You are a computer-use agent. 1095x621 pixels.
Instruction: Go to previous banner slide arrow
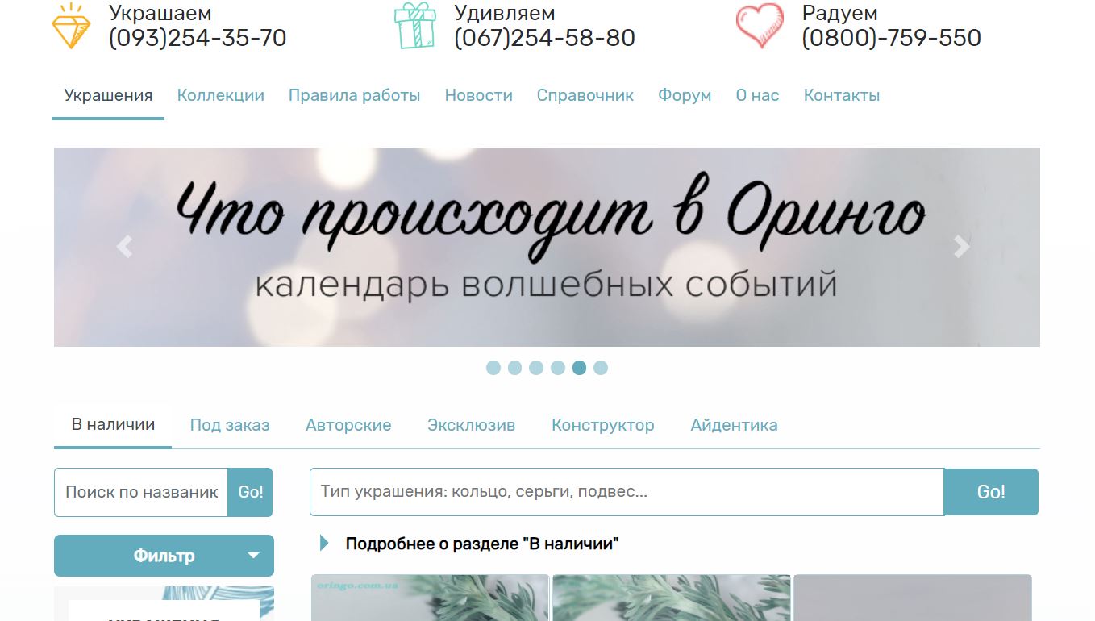coord(124,247)
